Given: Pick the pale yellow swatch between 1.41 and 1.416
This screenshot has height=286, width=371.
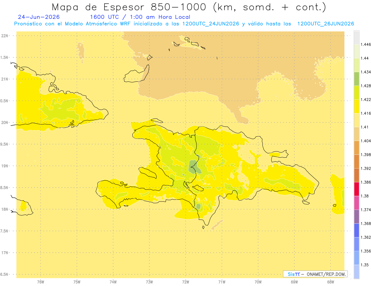Looking at the screenshot, I should point(356,120).
